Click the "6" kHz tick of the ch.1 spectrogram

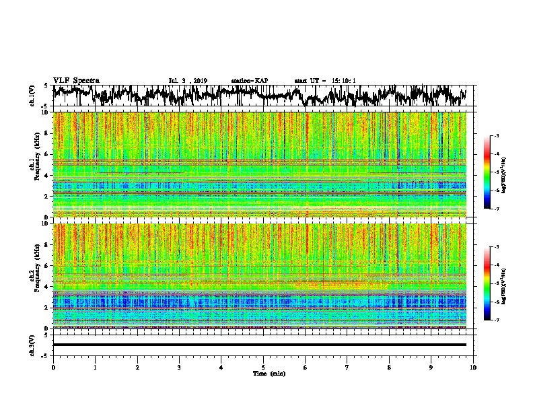(46, 154)
